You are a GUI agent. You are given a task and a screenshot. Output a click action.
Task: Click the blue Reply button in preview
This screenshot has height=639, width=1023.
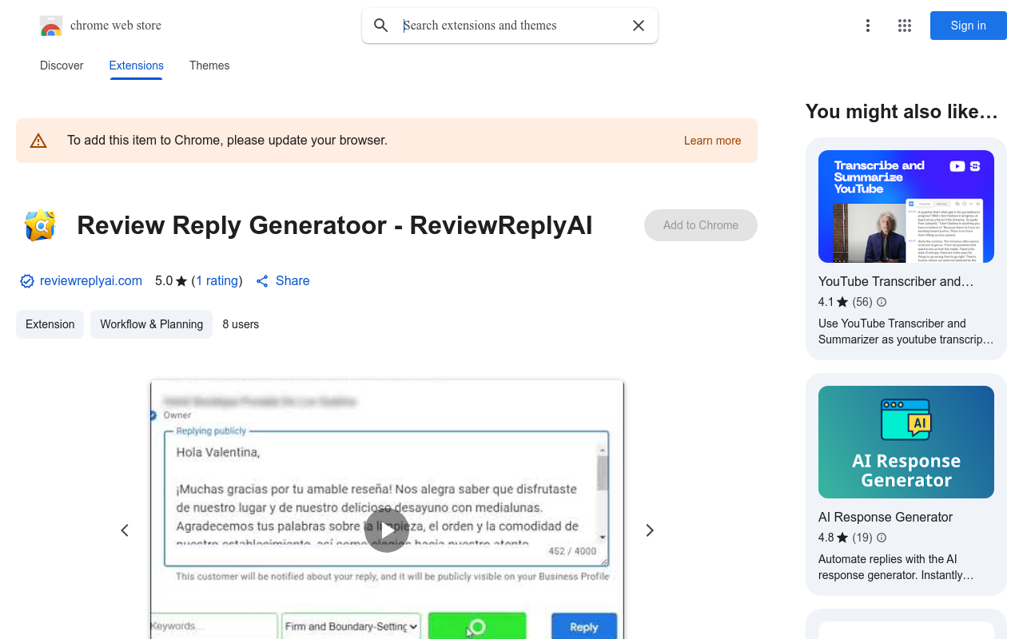coord(584,627)
